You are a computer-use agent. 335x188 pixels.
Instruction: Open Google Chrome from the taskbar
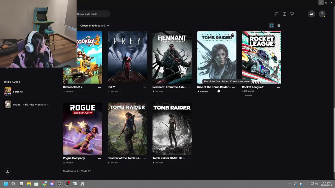tap(44, 184)
